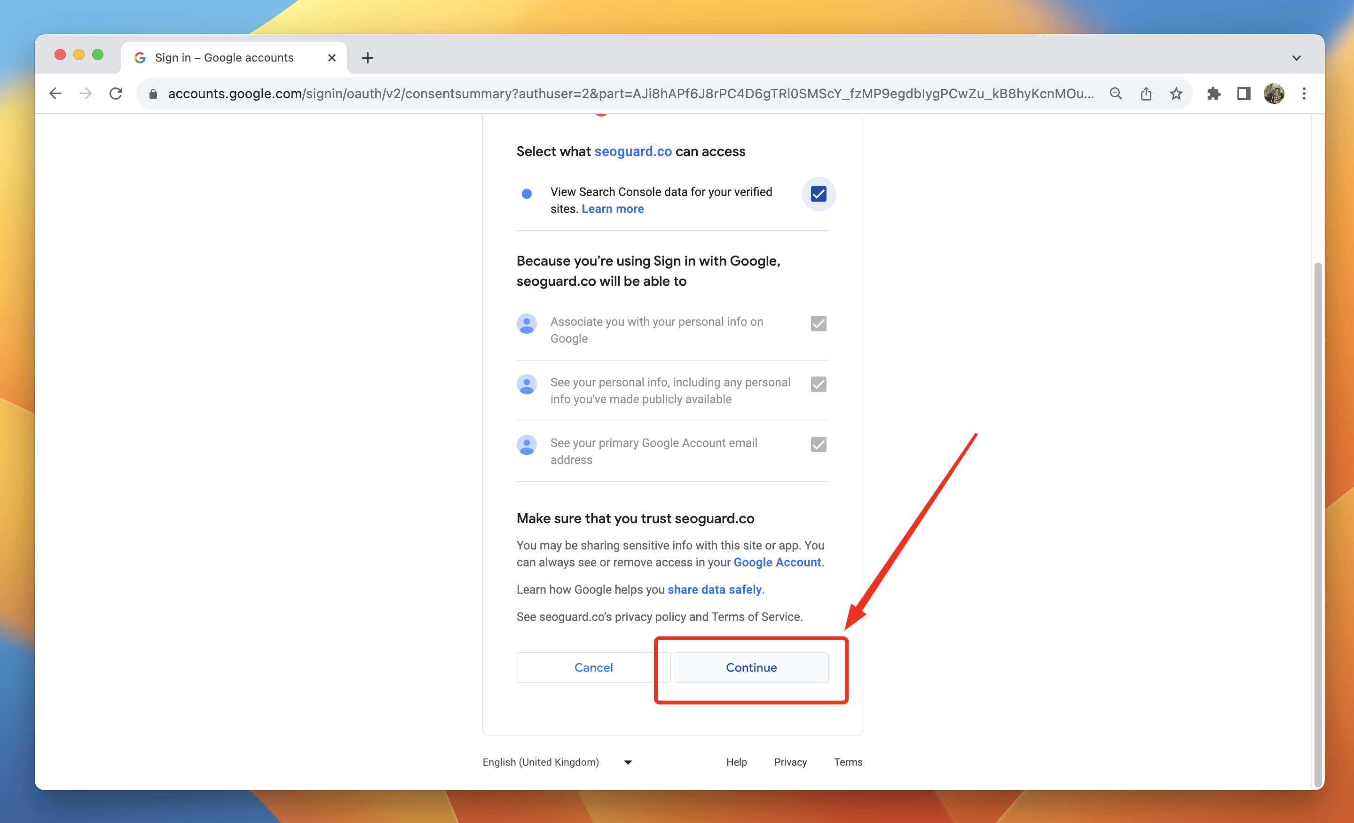Open a new tab with plus button
Image resolution: width=1354 pixels, height=823 pixels.
[x=368, y=58]
